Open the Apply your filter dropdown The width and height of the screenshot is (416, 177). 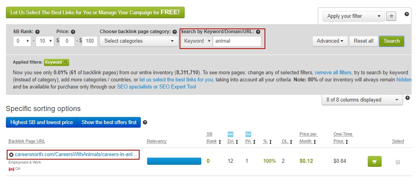tap(354, 16)
